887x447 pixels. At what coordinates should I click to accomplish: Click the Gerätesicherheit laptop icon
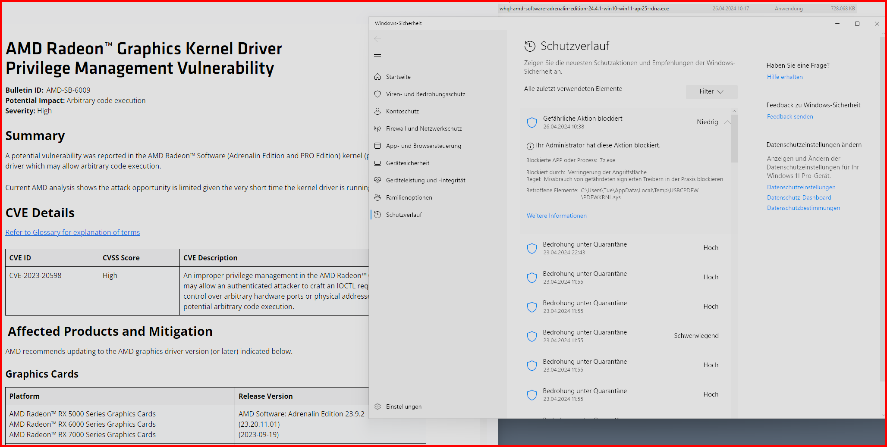click(x=377, y=163)
